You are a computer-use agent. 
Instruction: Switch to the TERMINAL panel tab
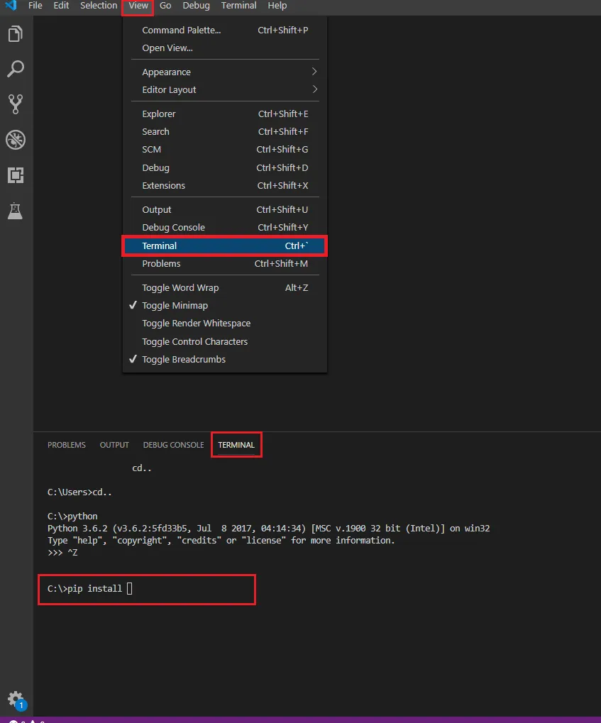[236, 445]
